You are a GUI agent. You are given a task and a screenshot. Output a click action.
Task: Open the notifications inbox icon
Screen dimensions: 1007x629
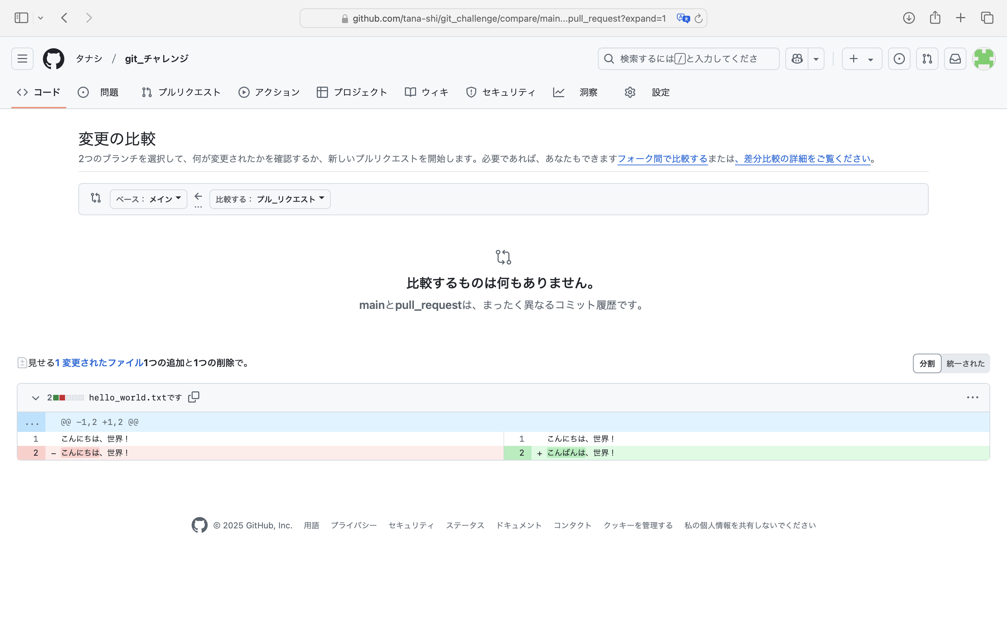(955, 59)
